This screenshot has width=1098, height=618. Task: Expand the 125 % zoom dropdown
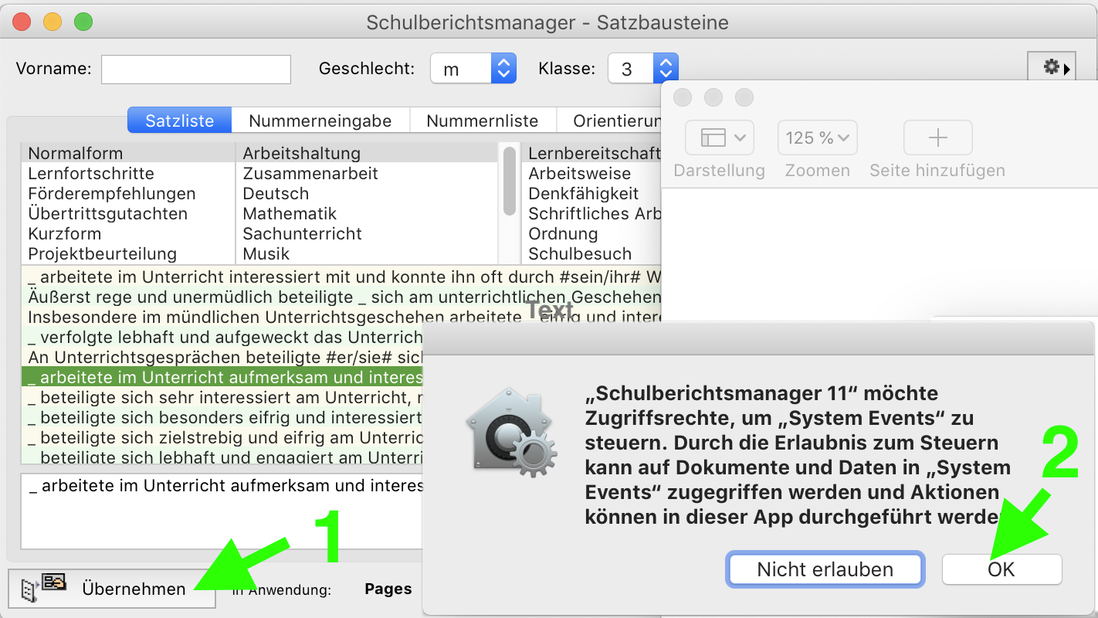pos(817,138)
